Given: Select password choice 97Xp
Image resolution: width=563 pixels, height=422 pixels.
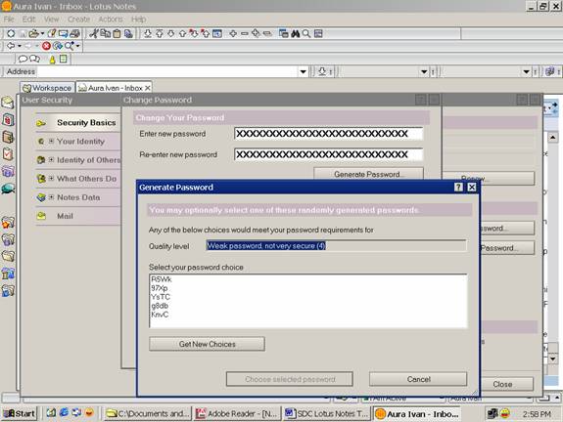Looking at the screenshot, I should (160, 288).
